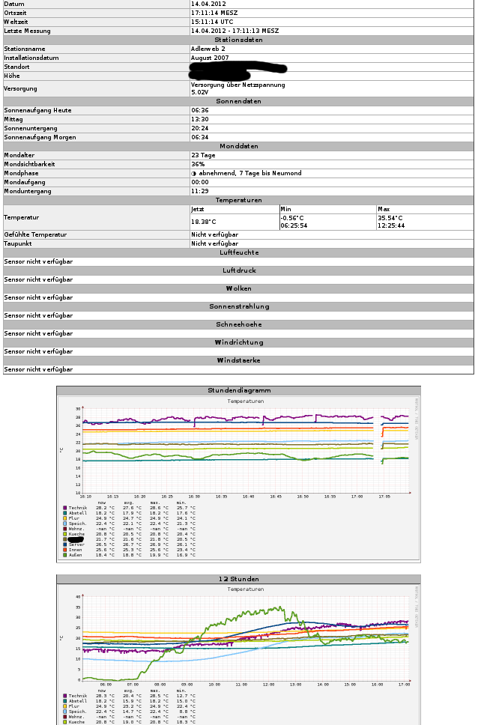Click the Taupunkt row label
Viewport: 481px width, 725px height.
click(x=17, y=243)
